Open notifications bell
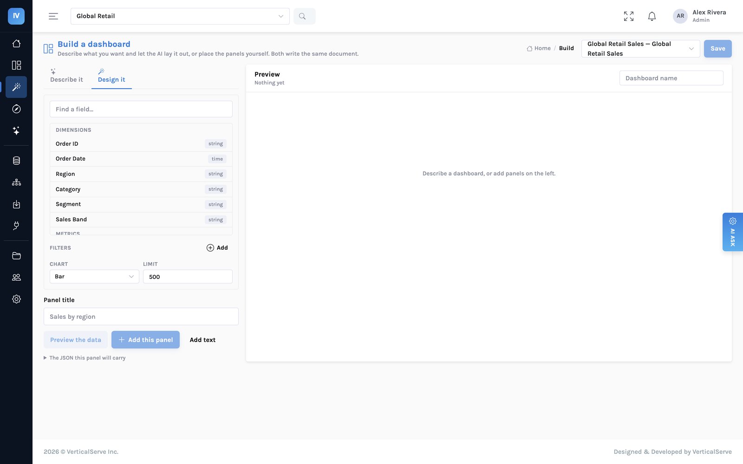The width and height of the screenshot is (743, 464). (652, 16)
